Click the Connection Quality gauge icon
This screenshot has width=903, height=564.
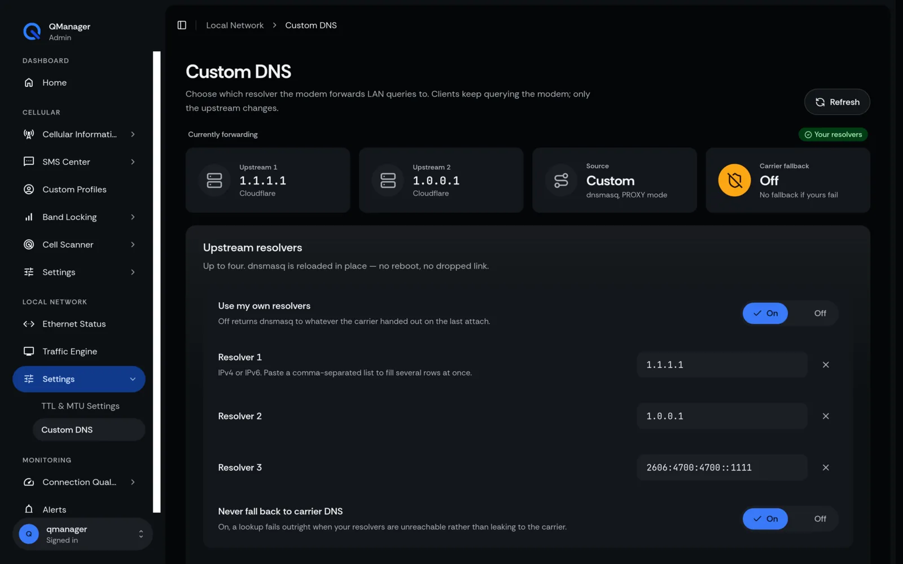(29, 482)
